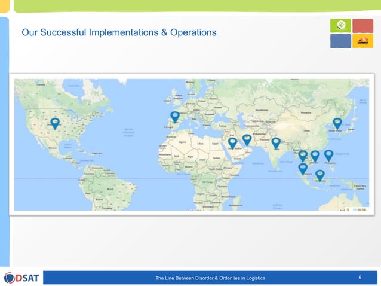
Task: Click the map pin near the Persian Gulf
Action: (247, 140)
